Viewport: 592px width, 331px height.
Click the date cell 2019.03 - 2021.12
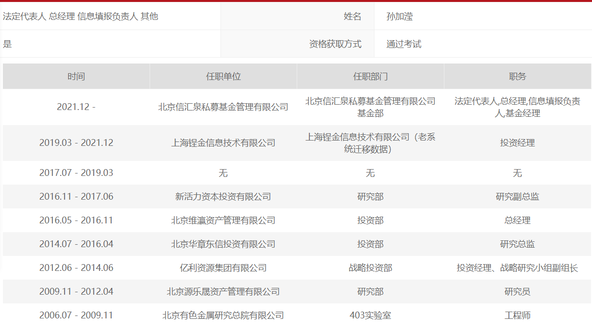click(76, 143)
